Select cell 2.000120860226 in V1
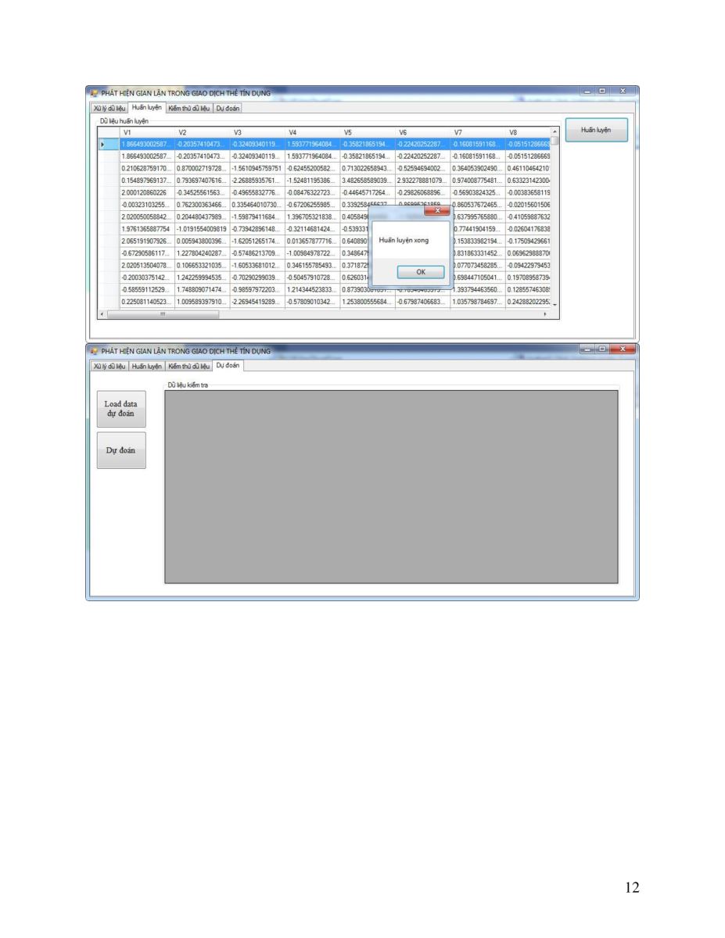 click(146, 192)
